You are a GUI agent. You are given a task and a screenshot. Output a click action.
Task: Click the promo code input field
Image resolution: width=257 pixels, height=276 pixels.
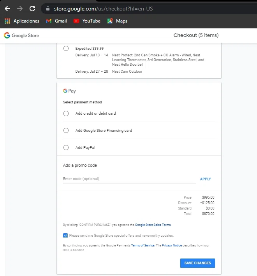point(129,179)
